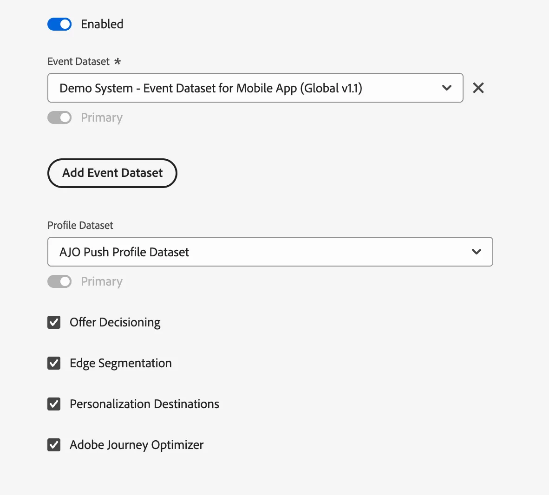This screenshot has width=549, height=495.
Task: Uncheck the Edge Segmentation checkbox
Action: click(54, 364)
